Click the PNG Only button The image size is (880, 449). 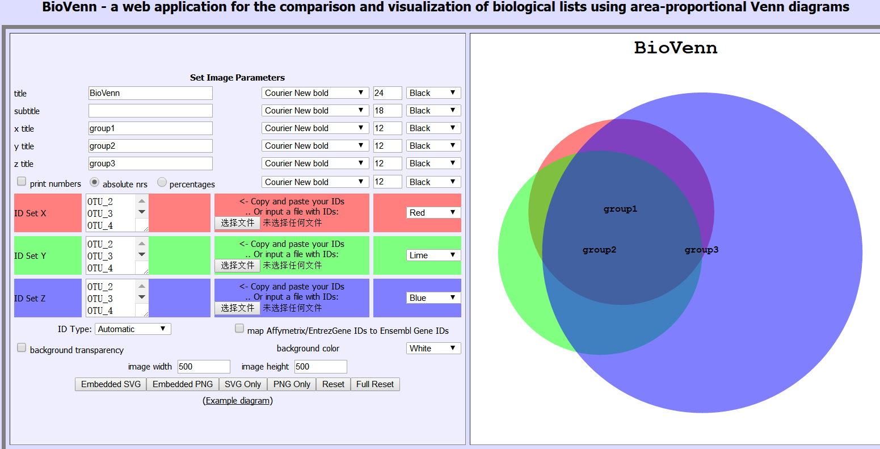click(x=291, y=384)
